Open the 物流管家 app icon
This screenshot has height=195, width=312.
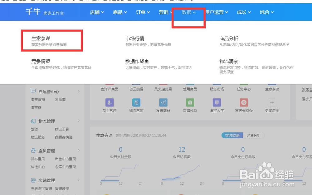coord(136,103)
